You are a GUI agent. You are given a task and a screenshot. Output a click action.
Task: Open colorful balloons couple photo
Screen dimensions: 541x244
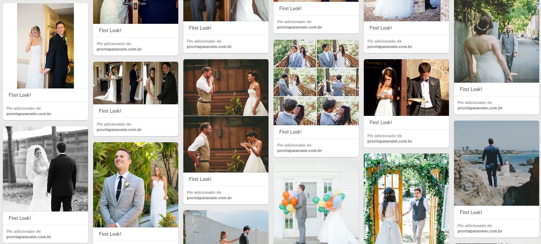(x=316, y=203)
